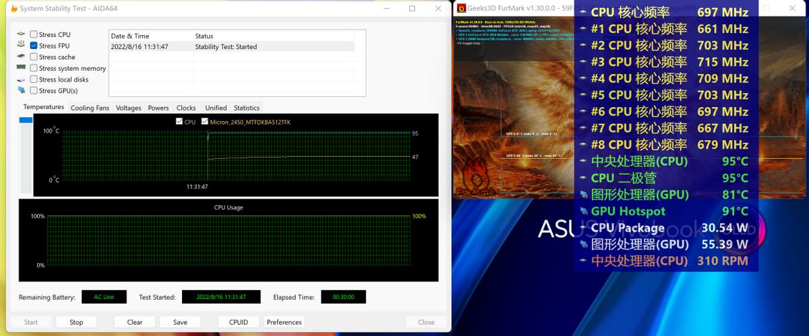
Task: Click the monitor icon beside Stress GPU(s)
Action: pos(22,90)
